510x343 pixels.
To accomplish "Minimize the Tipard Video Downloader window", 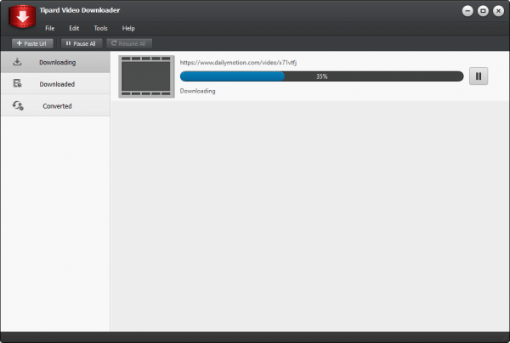I will 467,11.
